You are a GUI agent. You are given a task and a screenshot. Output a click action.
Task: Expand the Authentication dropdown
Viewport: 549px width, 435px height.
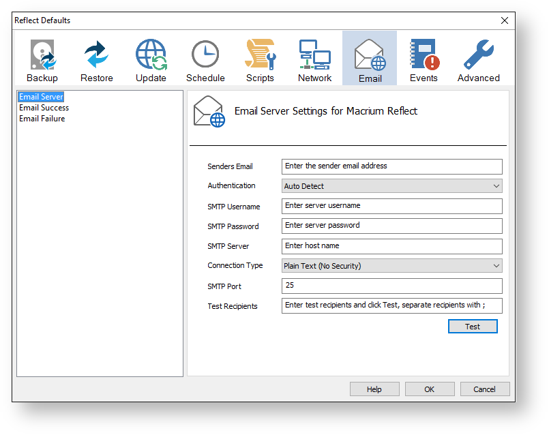pos(391,186)
